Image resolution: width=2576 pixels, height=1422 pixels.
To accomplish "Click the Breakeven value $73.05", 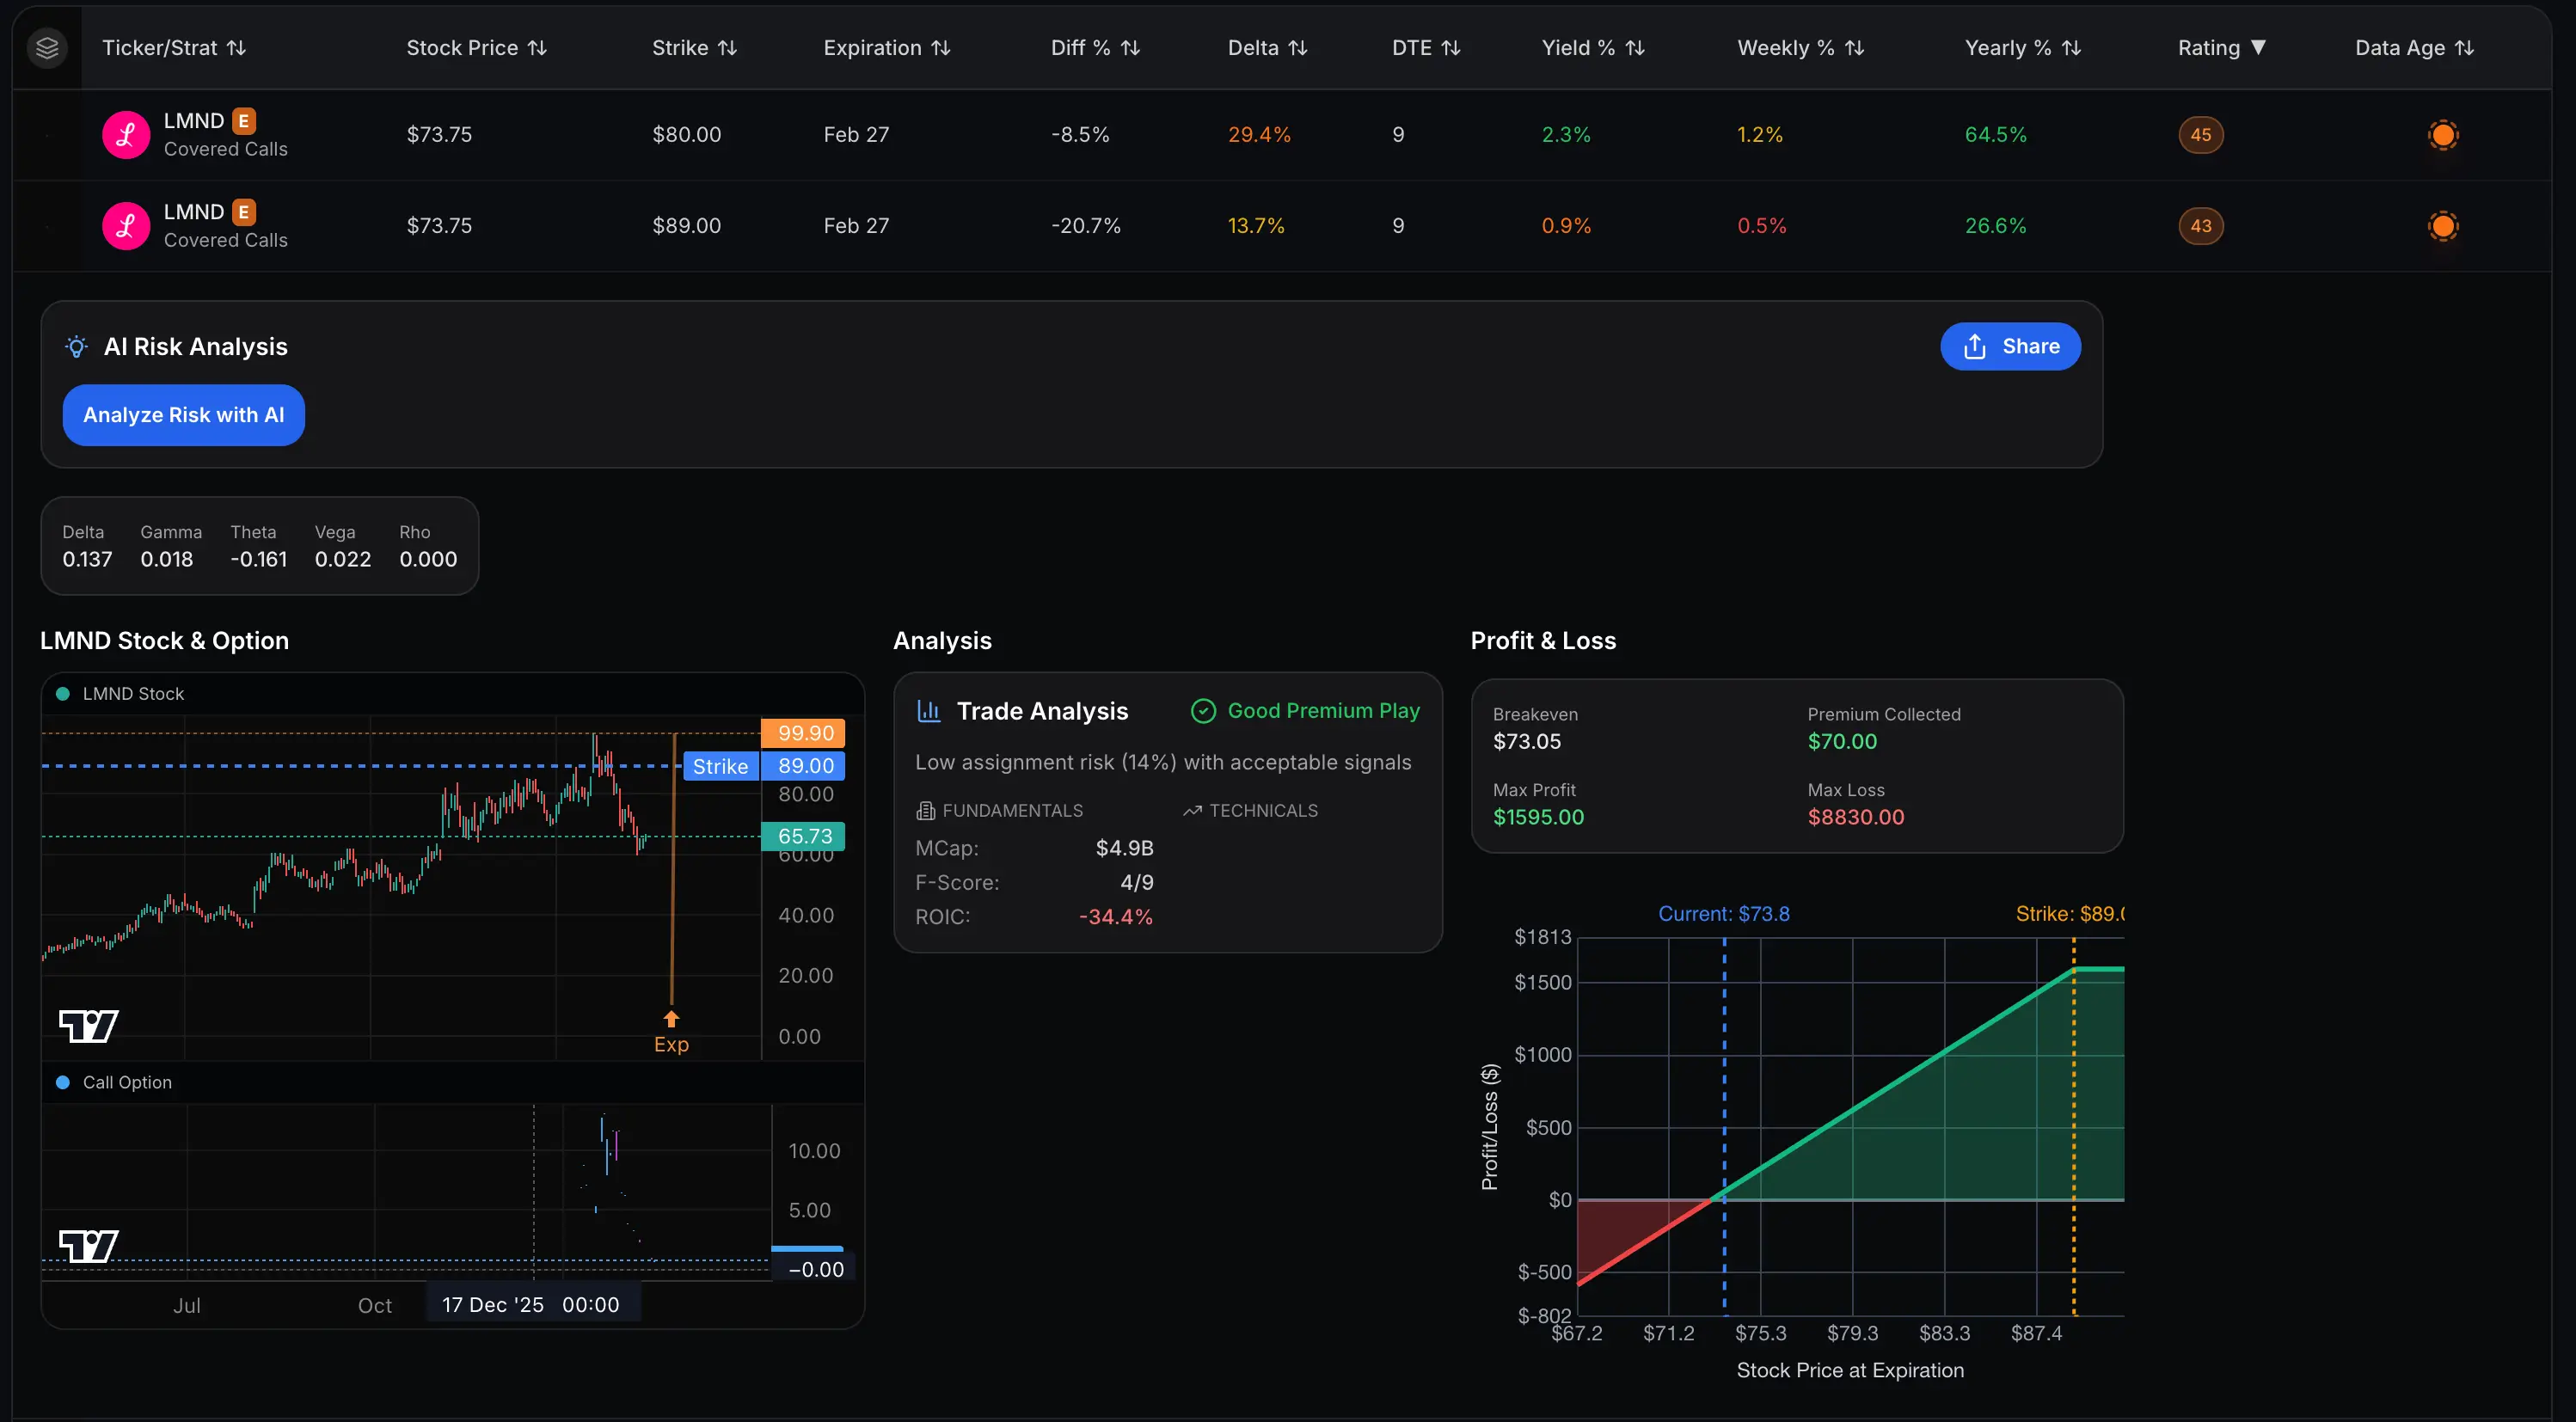I will point(1527,742).
